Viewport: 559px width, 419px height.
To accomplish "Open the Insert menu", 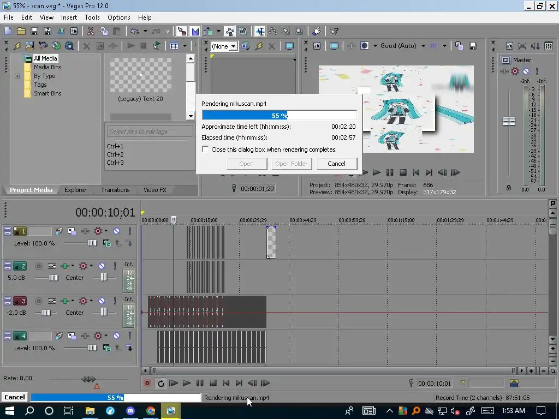I will pos(69,17).
